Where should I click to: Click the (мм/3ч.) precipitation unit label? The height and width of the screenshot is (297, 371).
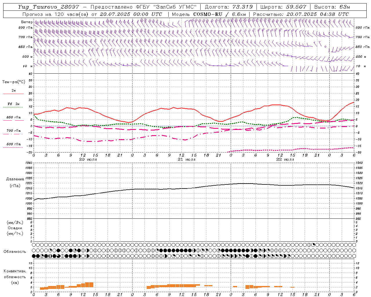coord(15,222)
